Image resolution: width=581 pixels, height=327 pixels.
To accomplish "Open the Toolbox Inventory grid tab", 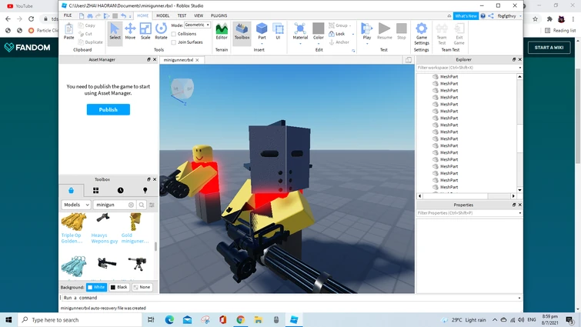I will [95, 190].
